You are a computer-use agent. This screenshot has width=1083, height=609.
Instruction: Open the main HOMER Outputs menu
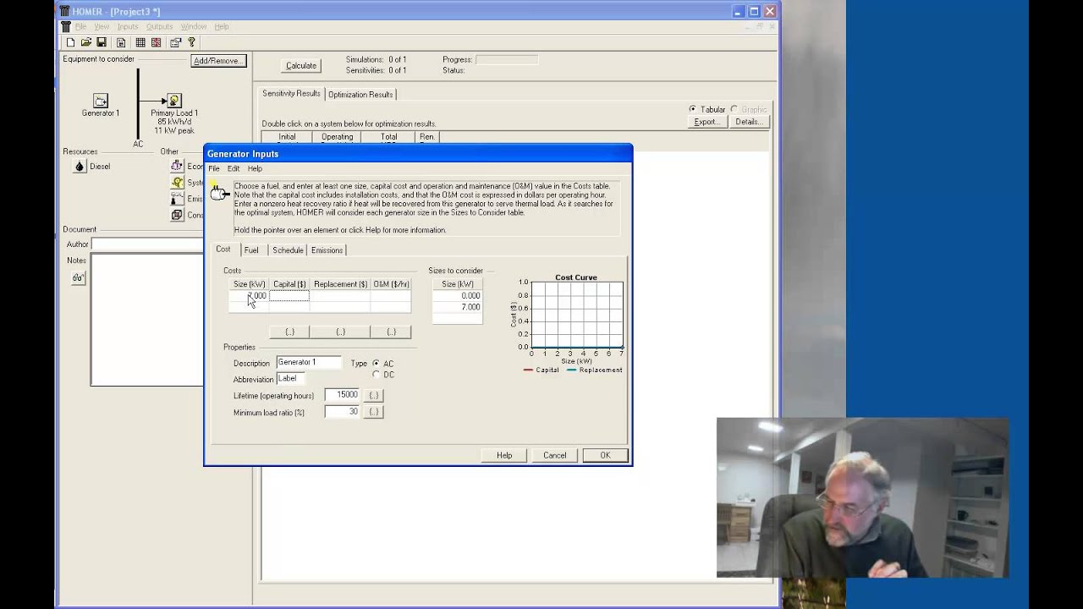[x=159, y=26]
